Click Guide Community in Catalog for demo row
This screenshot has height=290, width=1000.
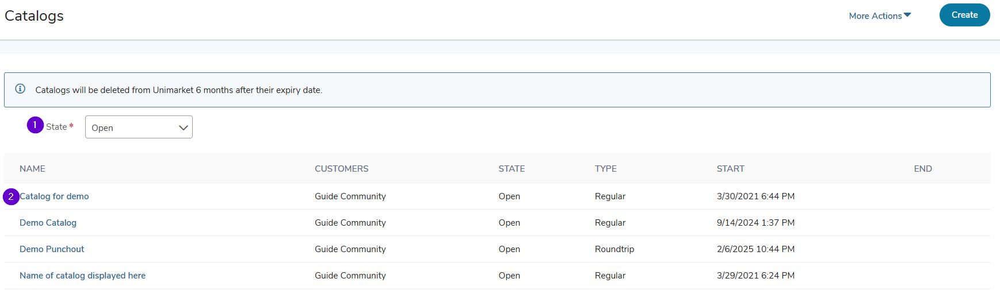pyautogui.click(x=350, y=196)
